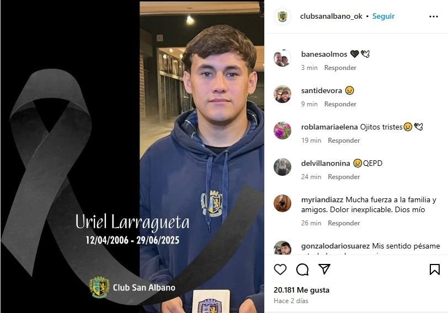Image resolution: width=448 pixels, height=313 pixels.
Task: Share the post via paper plane icon
Action: tap(324, 269)
